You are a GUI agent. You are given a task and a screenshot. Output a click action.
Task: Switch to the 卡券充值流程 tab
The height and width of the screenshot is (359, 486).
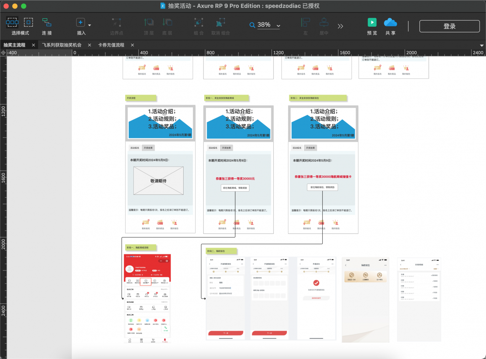(x=111, y=45)
